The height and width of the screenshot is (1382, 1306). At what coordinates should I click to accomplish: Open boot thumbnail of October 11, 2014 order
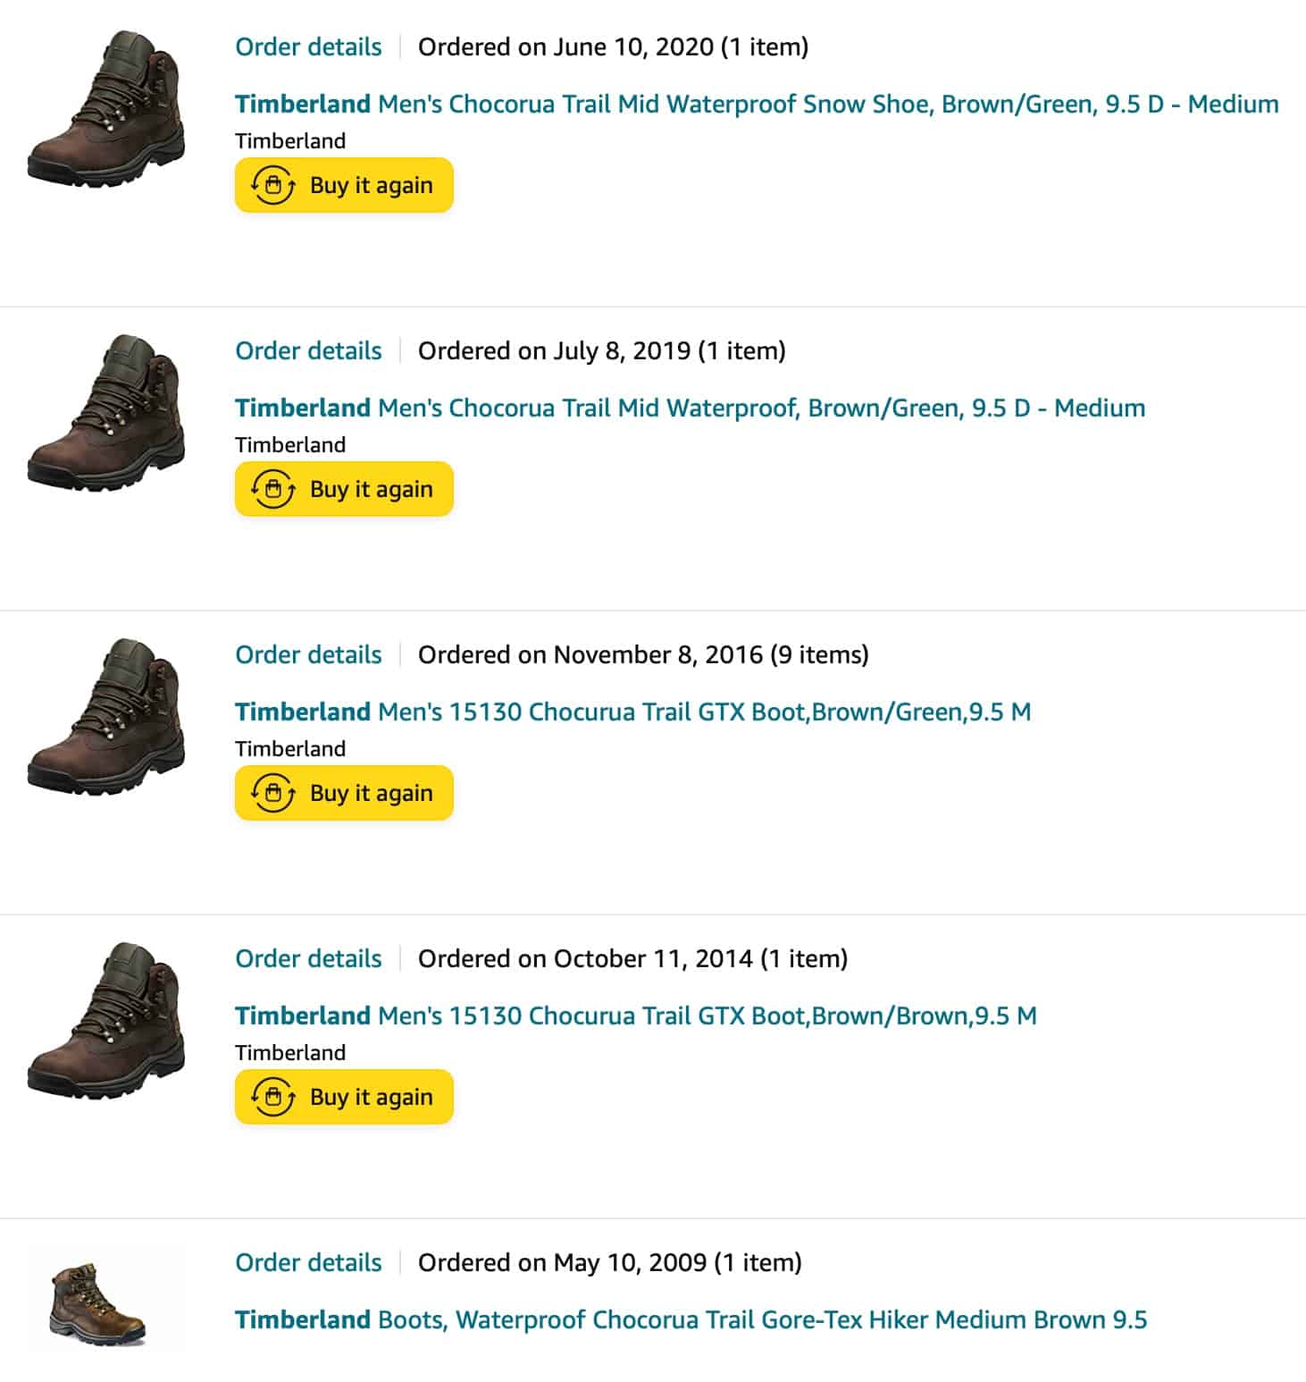click(x=107, y=1021)
